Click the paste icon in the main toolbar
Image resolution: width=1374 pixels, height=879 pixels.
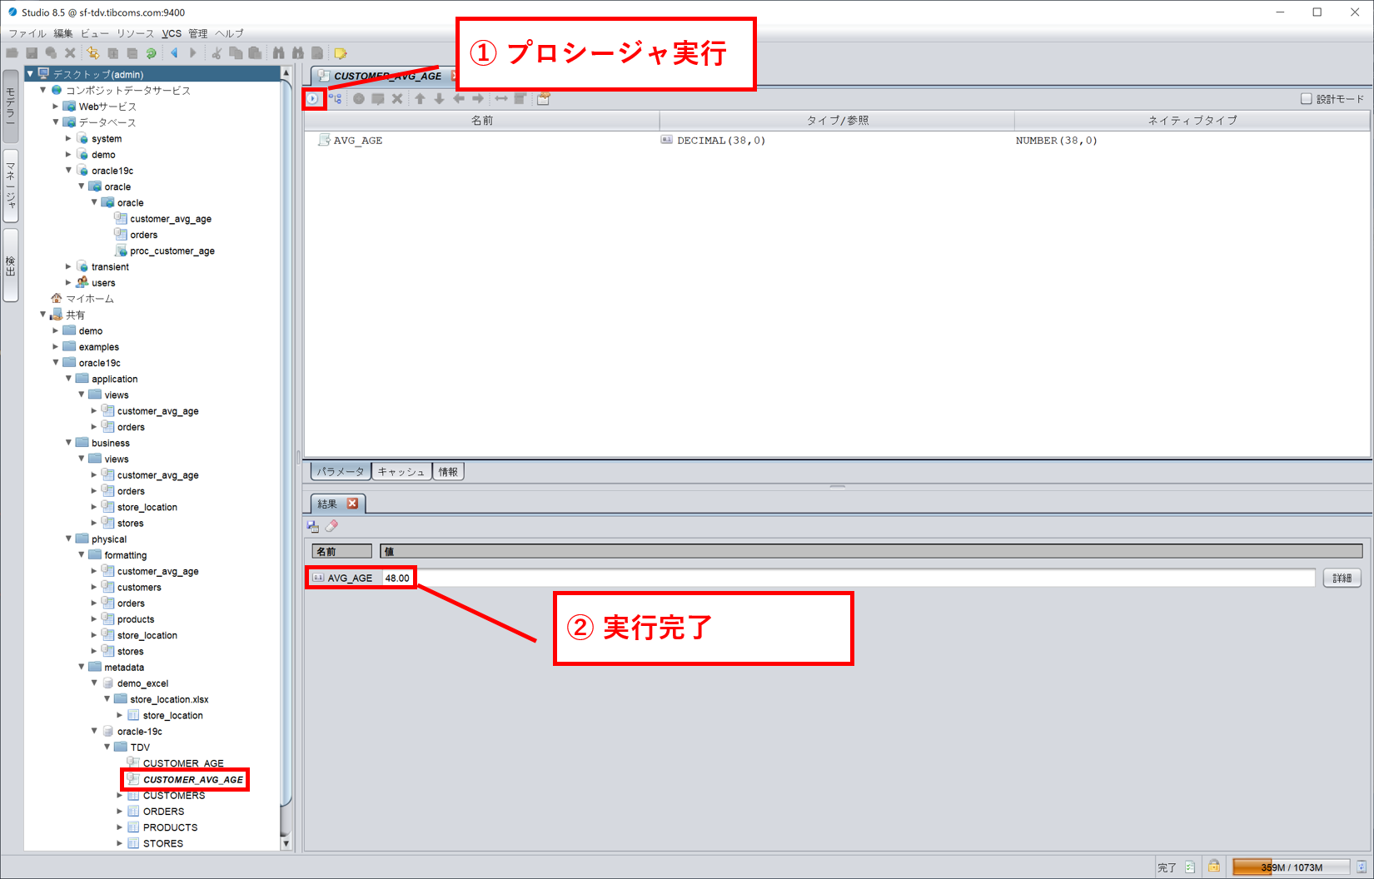[255, 53]
